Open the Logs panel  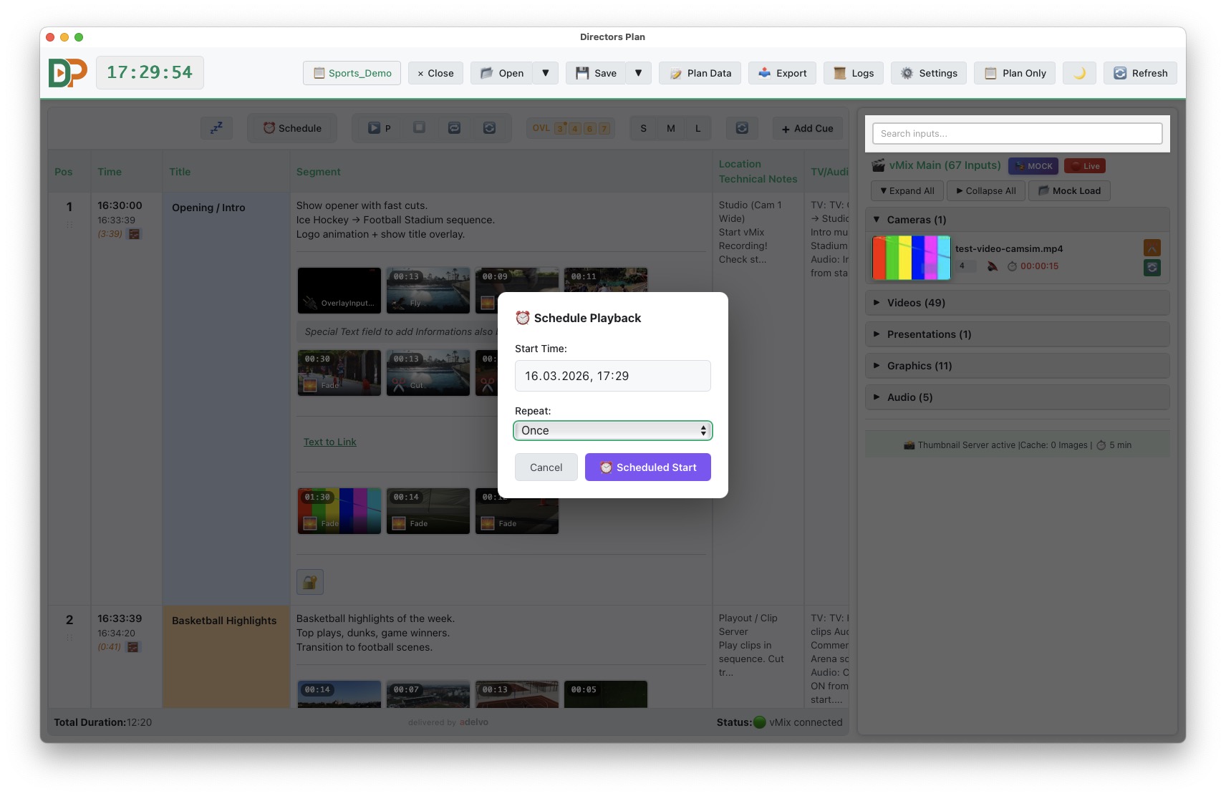click(x=853, y=72)
